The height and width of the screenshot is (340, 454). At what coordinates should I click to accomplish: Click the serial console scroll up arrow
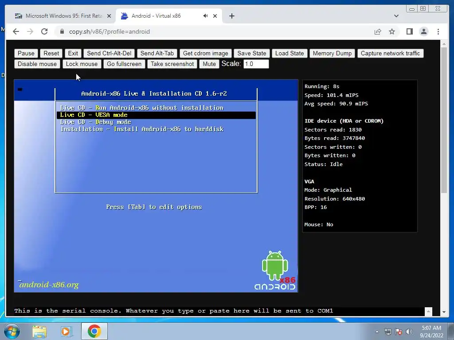point(428,311)
